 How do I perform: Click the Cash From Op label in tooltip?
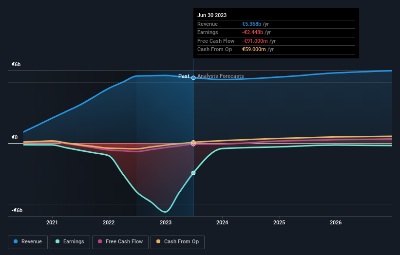click(x=214, y=50)
